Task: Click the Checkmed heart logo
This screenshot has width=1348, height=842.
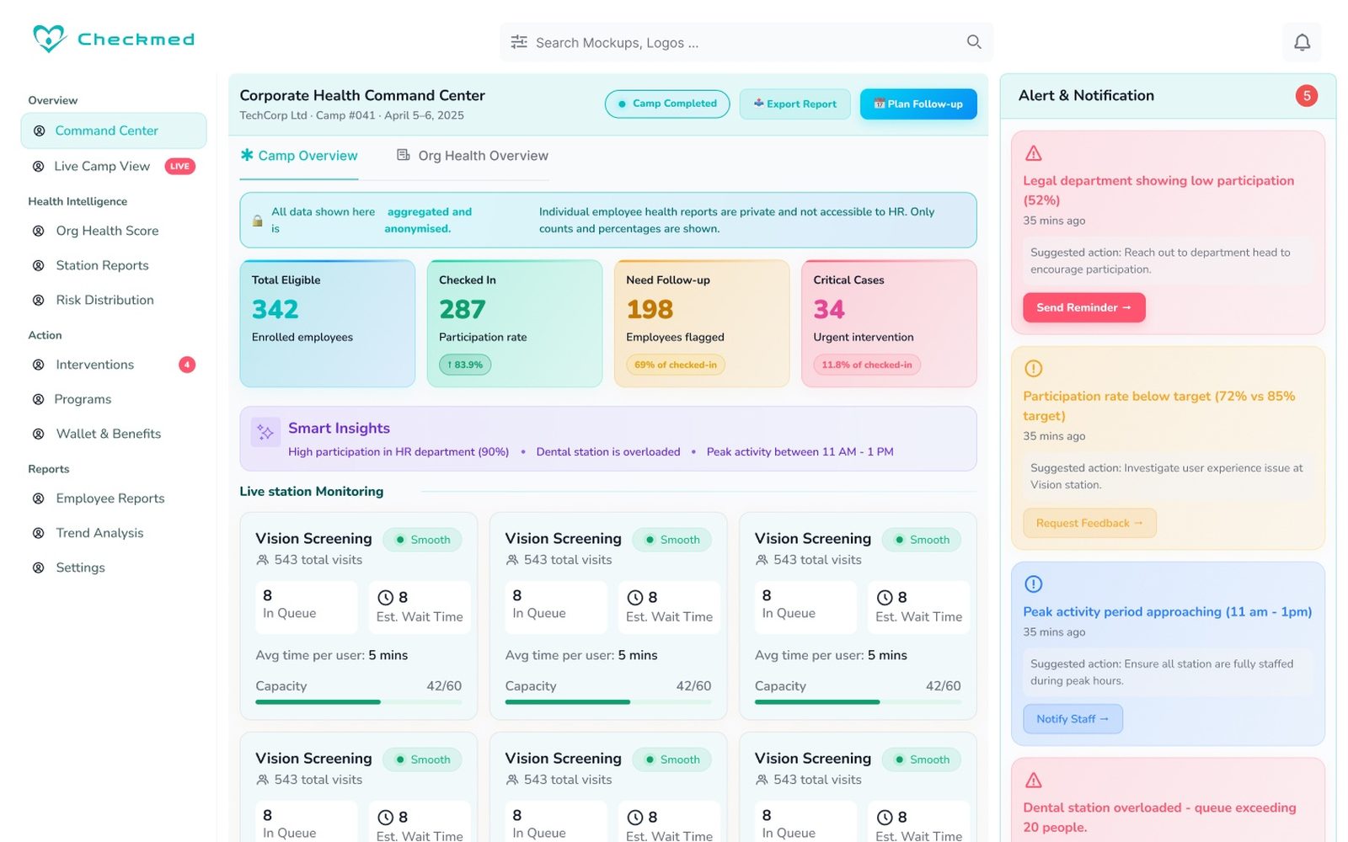Action: pos(49,39)
